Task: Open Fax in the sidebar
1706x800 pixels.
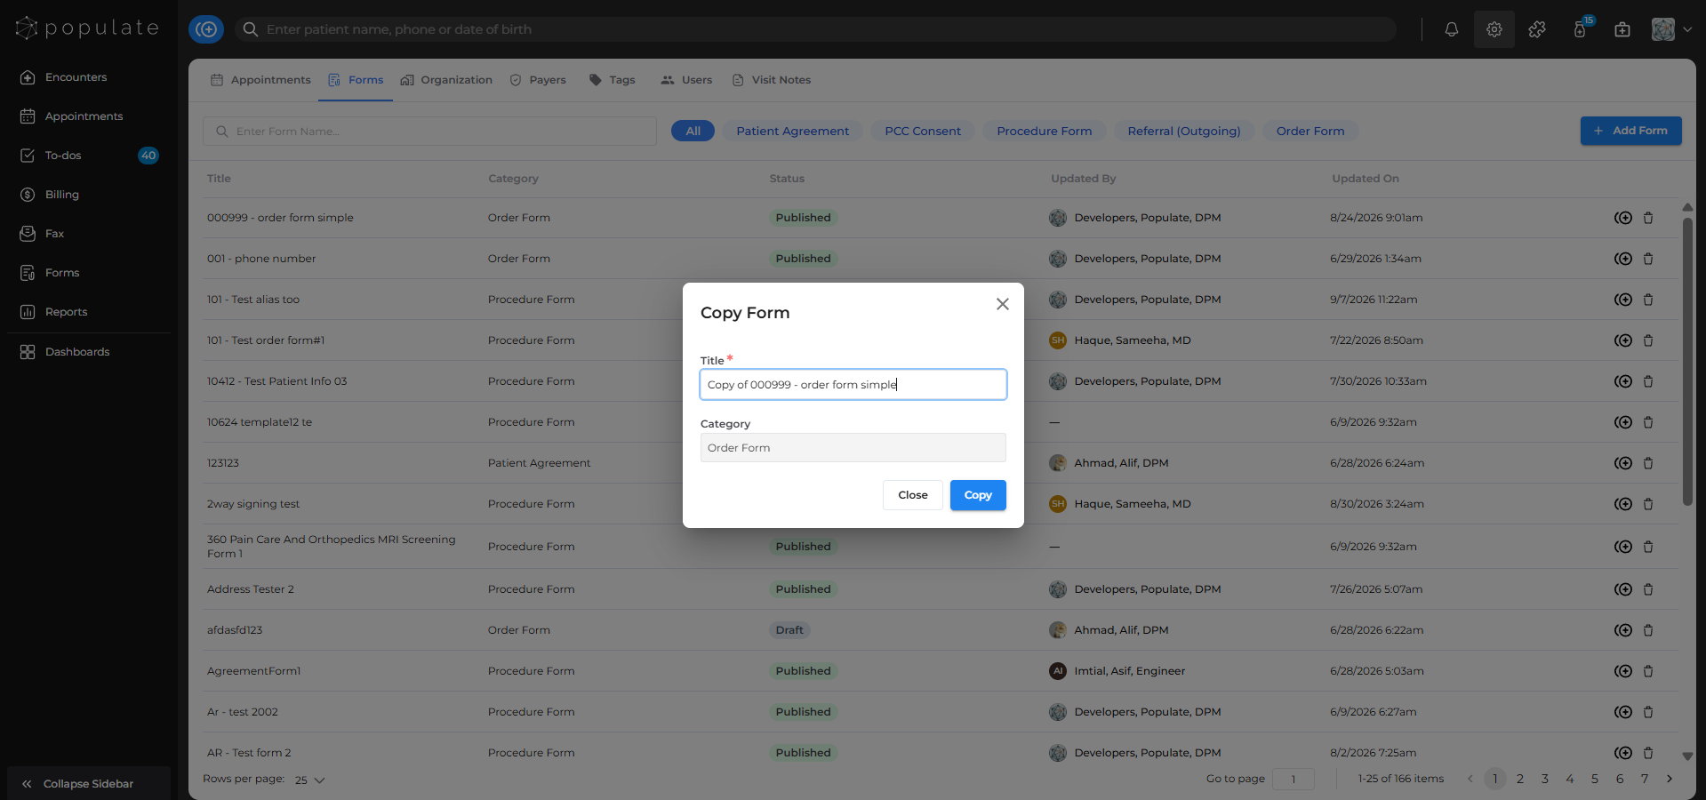Action: (54, 234)
